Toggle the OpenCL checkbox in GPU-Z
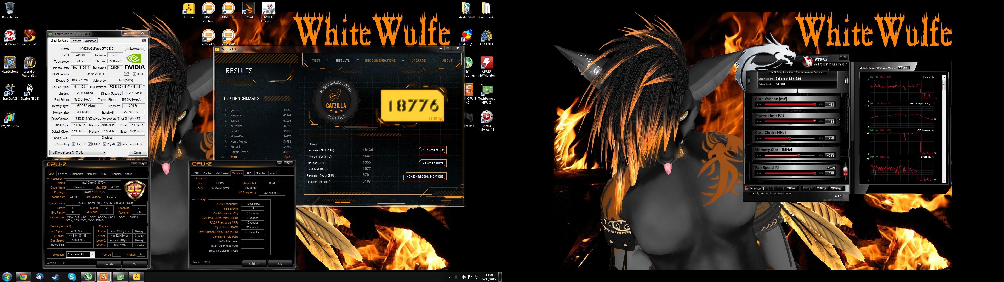Viewport: 1004px width, 282px height. 73,144
